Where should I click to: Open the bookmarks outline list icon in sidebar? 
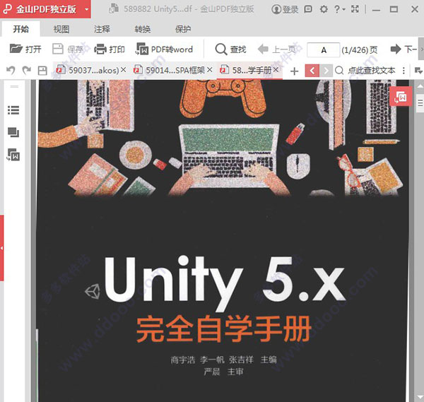coord(13,110)
